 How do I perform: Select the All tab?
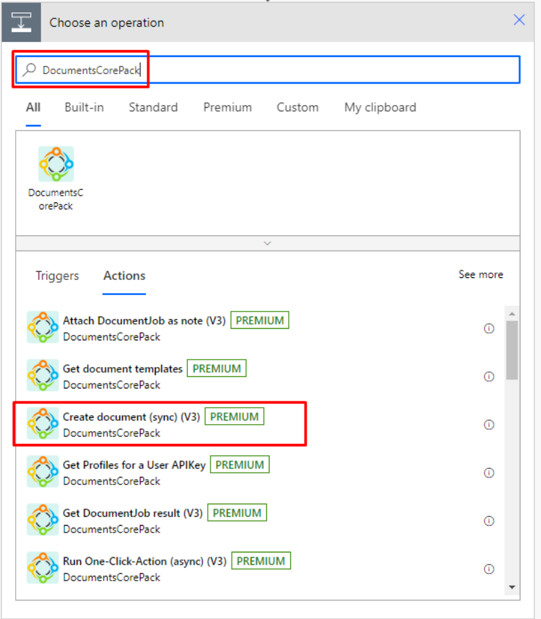click(33, 107)
